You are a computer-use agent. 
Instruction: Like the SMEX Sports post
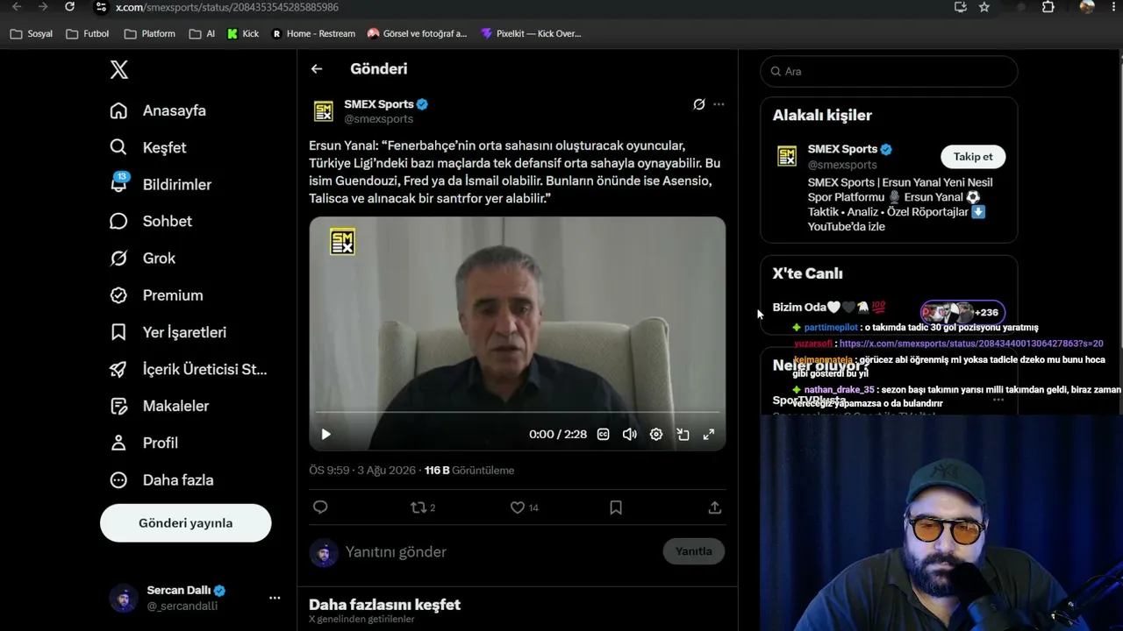coord(518,507)
